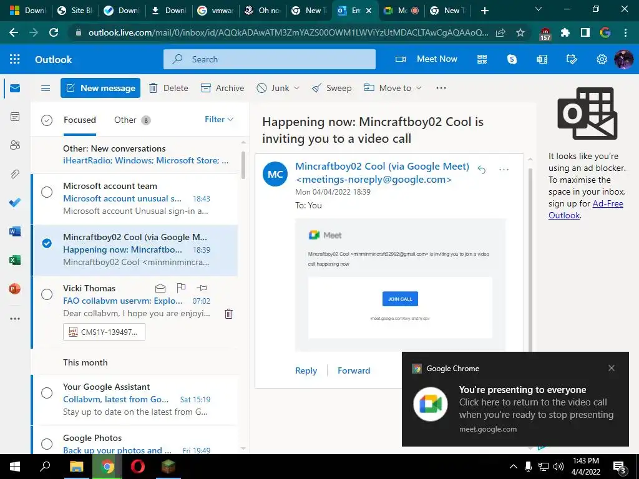Open Calendar in the left sidebar
Screen dimensions: 639x479
[15, 117]
